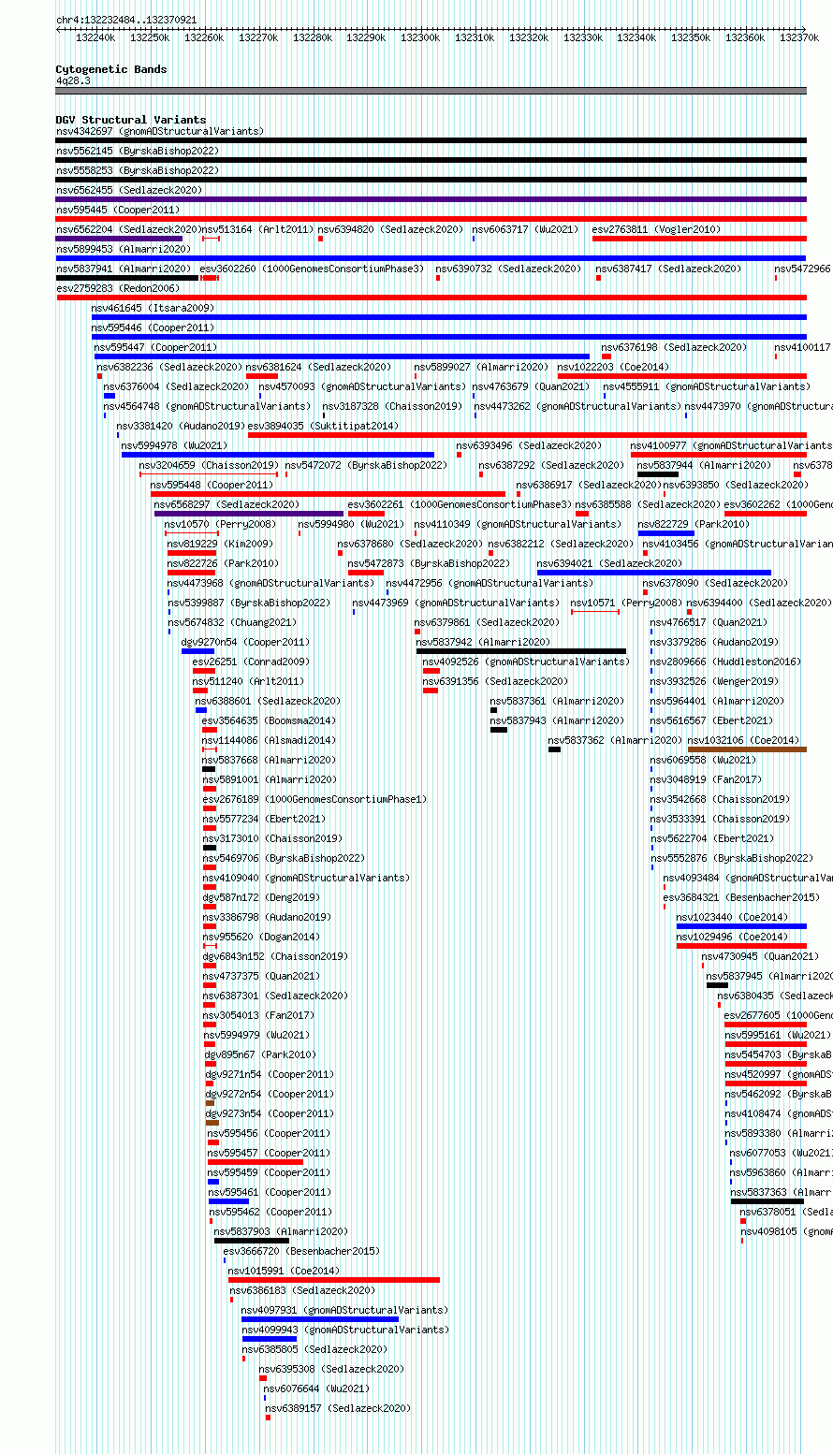This screenshot has width=833, height=1454.
Task: Select the nsv6394021 Sedlazeck2020 label
Action: pos(609,563)
